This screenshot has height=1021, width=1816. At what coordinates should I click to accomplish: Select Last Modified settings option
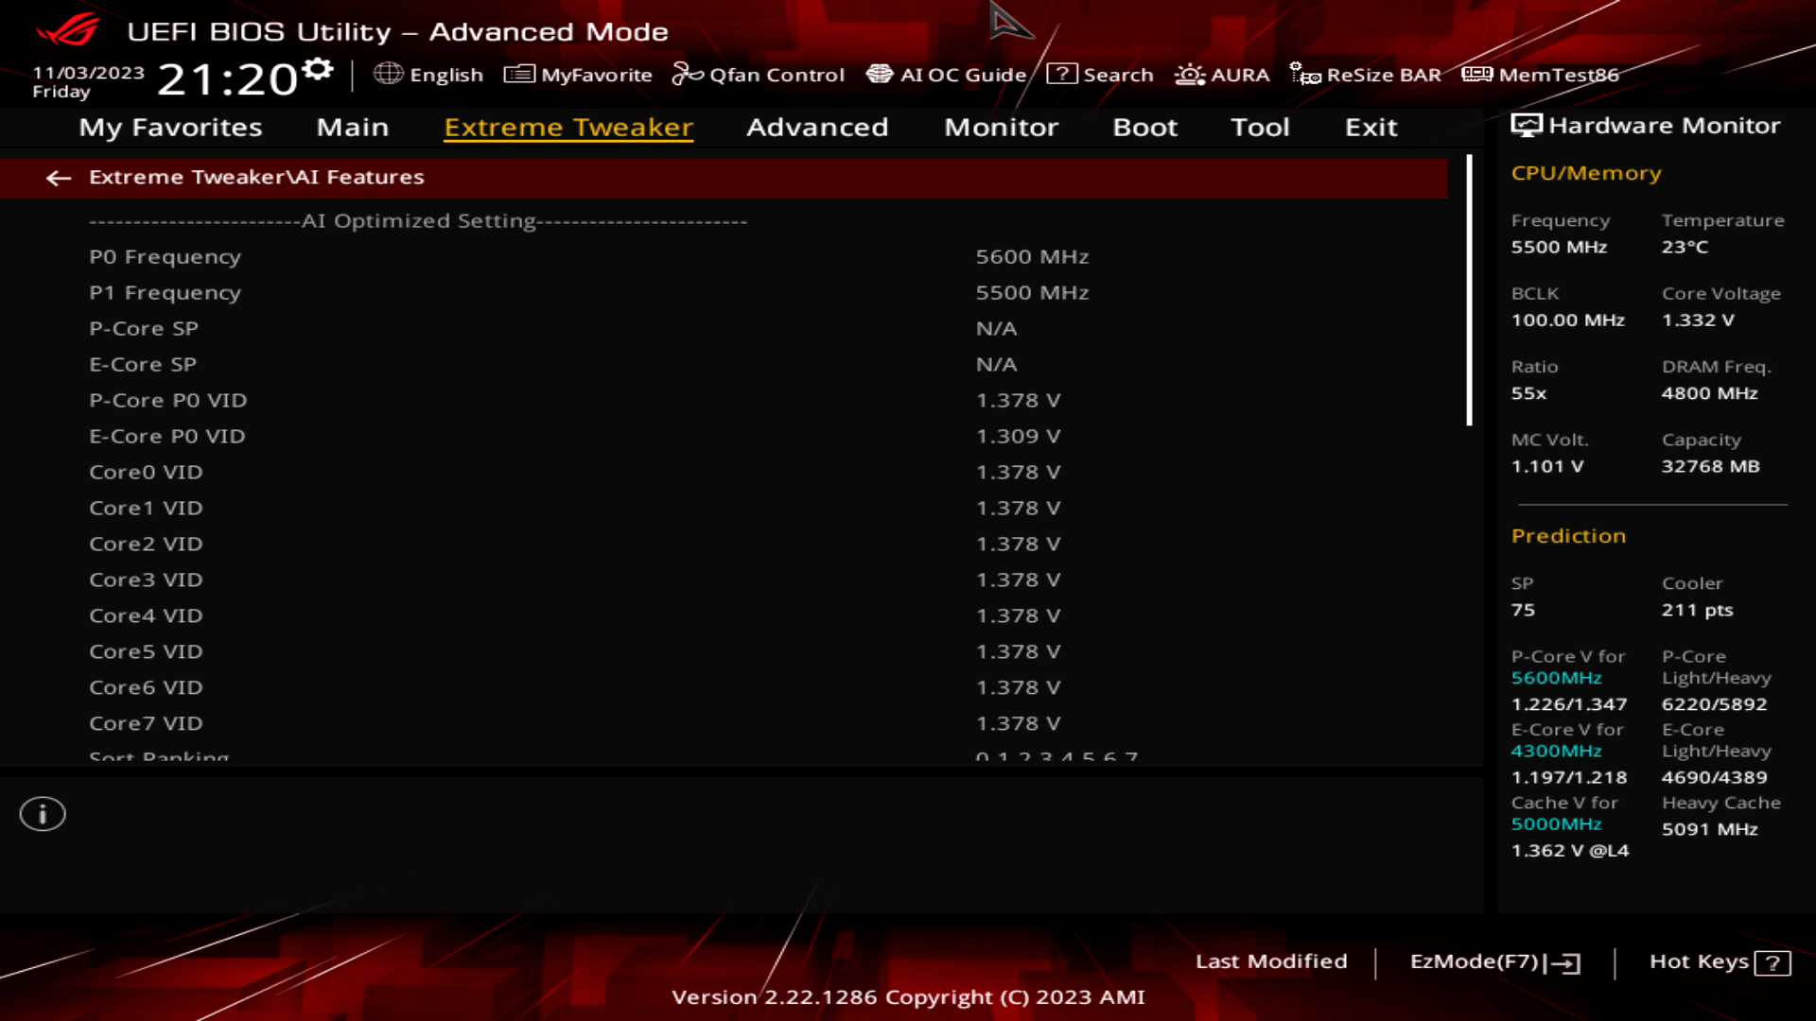click(1271, 961)
